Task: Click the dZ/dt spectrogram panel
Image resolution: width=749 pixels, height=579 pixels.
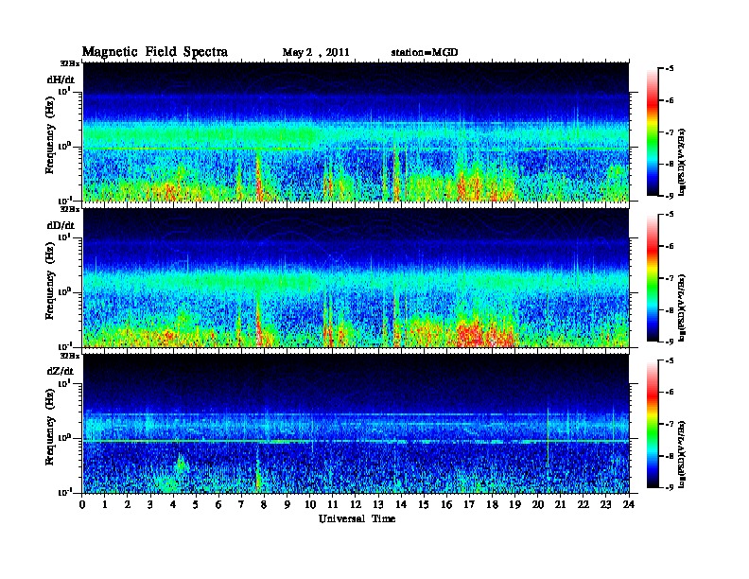Action: [356, 423]
